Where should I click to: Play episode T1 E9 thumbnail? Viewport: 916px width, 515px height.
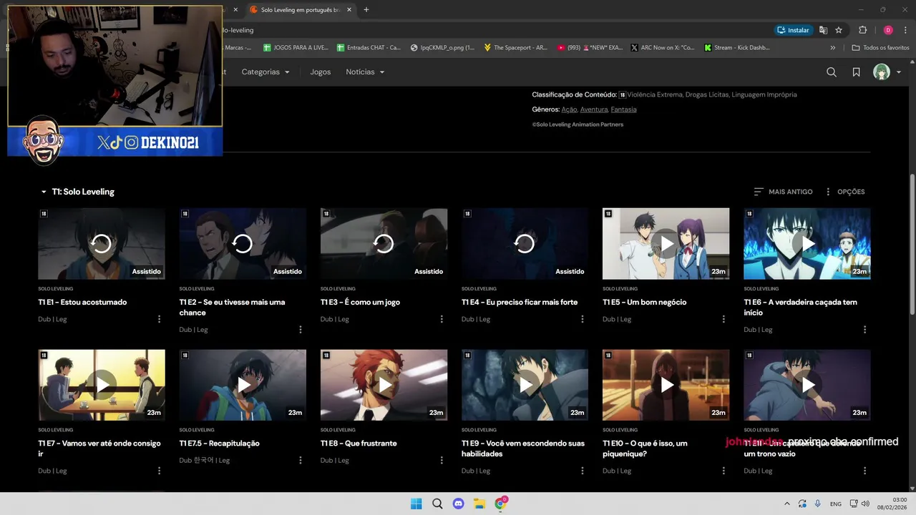tap(525, 385)
